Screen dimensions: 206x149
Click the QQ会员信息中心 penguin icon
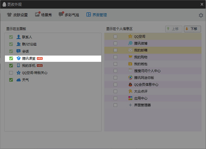(130, 84)
